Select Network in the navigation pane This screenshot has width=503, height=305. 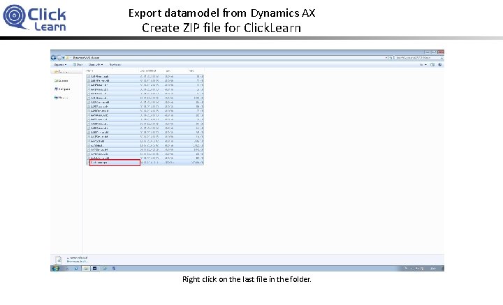[61, 98]
